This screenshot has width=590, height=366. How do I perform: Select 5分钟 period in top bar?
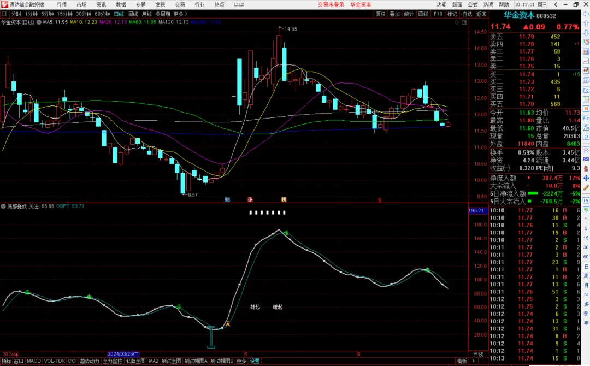click(48, 14)
